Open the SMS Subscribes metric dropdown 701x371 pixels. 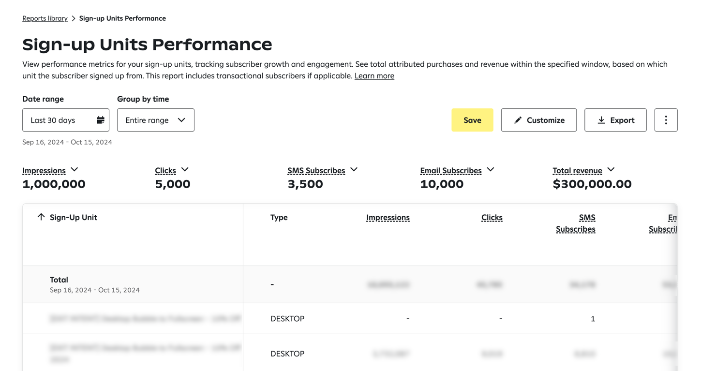click(354, 170)
